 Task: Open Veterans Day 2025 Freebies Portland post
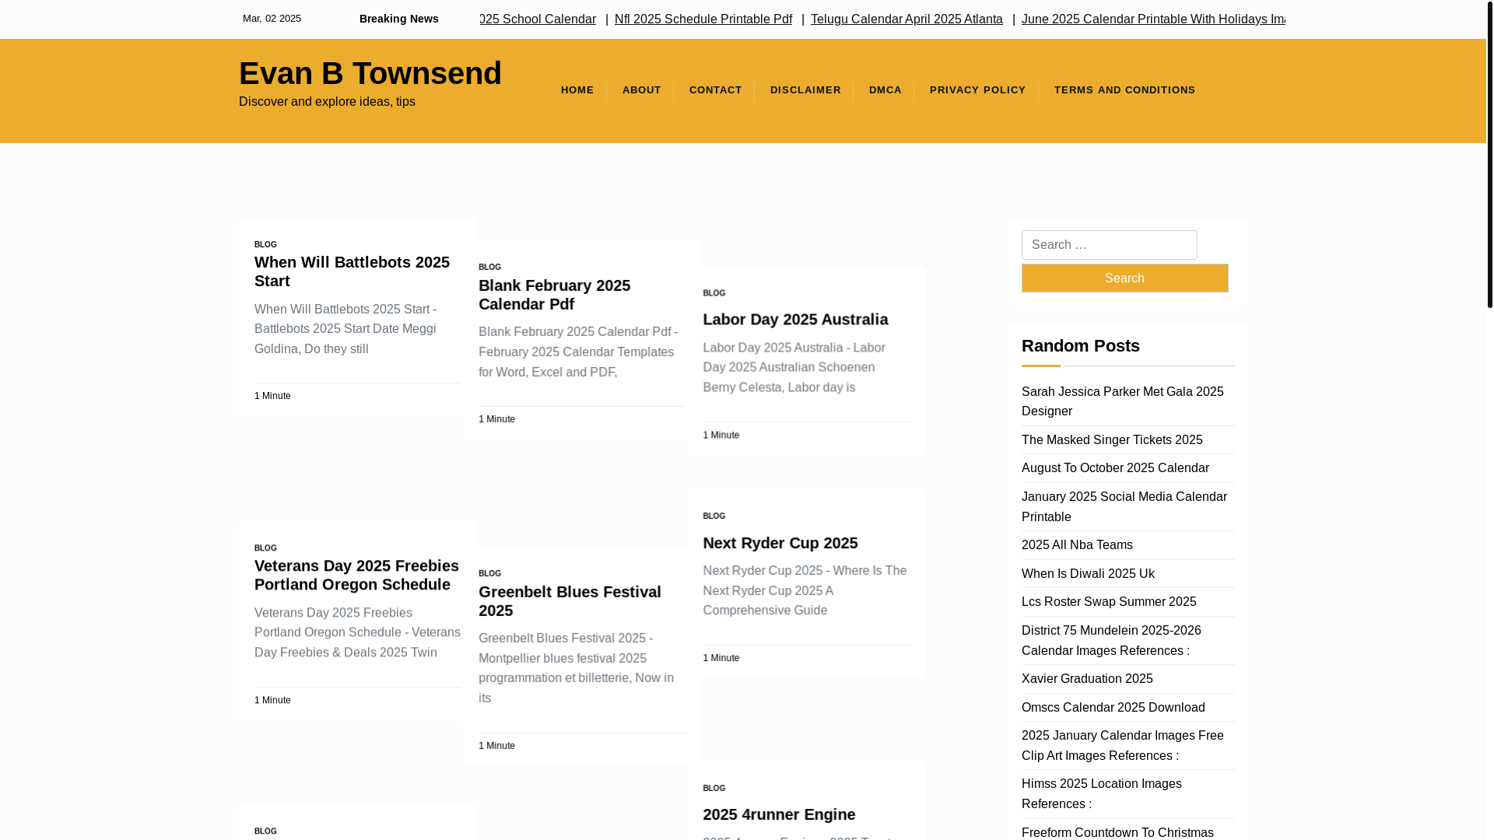pyautogui.click(x=356, y=575)
